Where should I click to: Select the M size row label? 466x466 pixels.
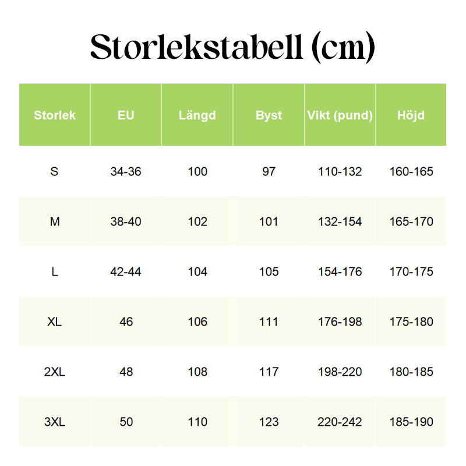coord(55,221)
